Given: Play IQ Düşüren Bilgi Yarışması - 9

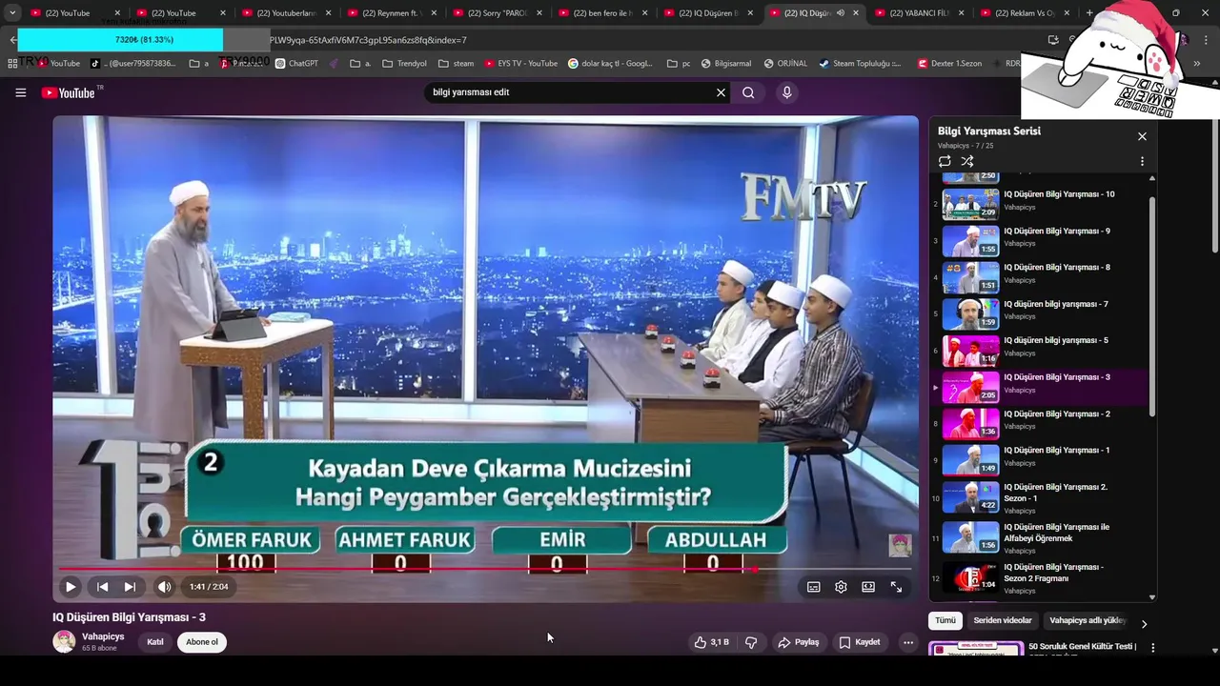Looking at the screenshot, I should pos(1057,232).
